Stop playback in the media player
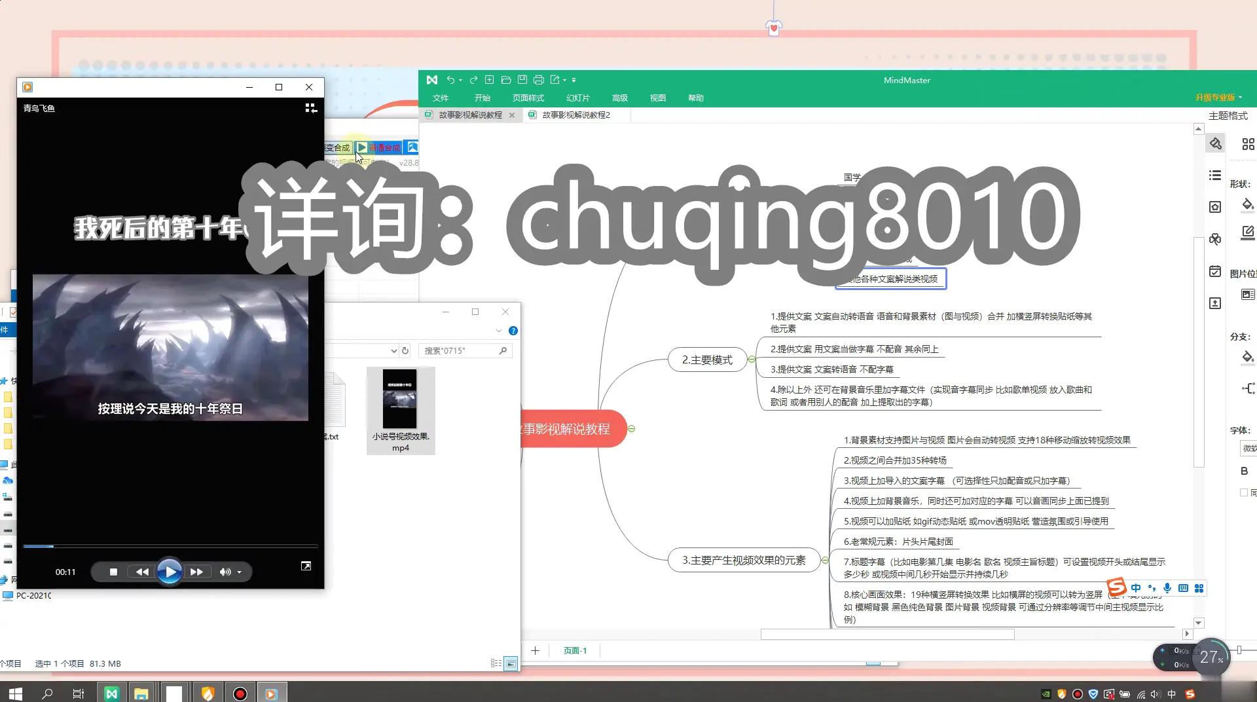The height and width of the screenshot is (702, 1257). (x=113, y=572)
